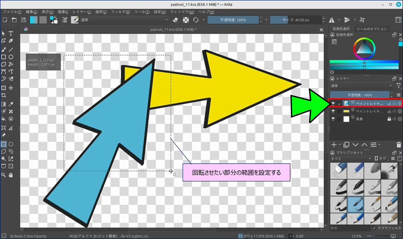Click the brush 不透明度 100% slider
The width and height of the screenshot is (403, 239).
(x=233, y=20)
